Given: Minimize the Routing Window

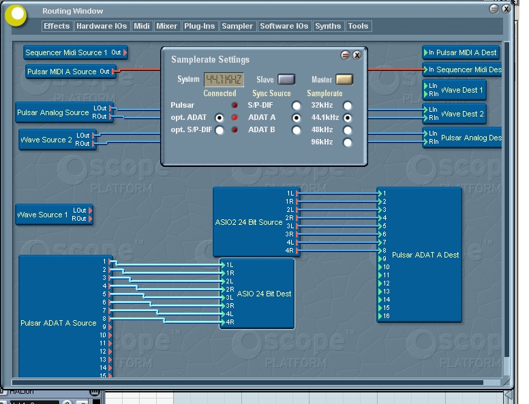Looking at the screenshot, I should pyautogui.click(x=494, y=9).
